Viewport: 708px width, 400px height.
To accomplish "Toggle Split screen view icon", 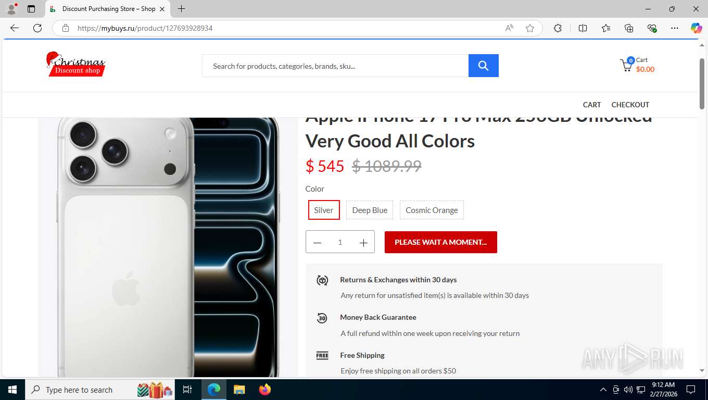I will [x=583, y=28].
